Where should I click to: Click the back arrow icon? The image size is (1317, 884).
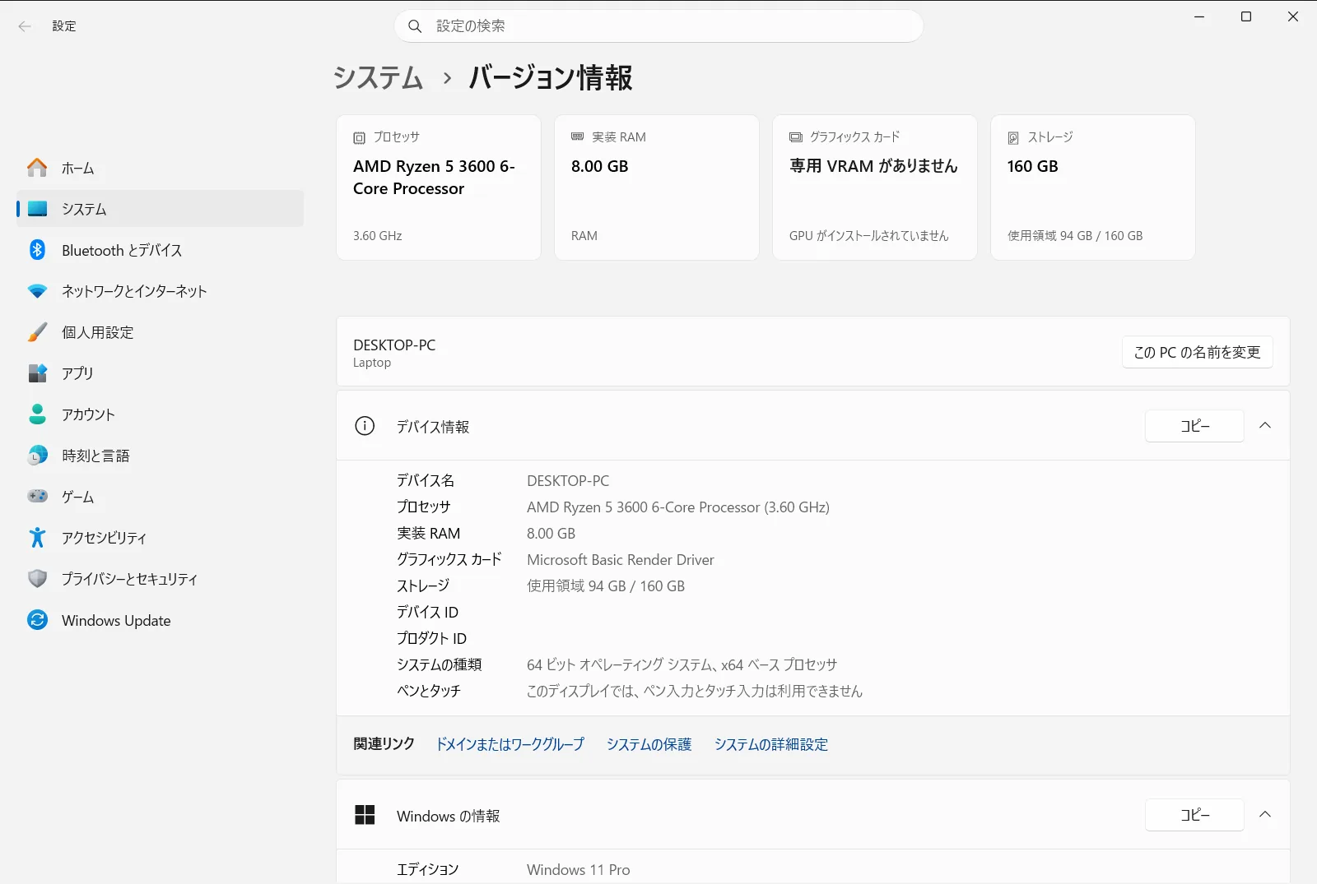[25, 26]
